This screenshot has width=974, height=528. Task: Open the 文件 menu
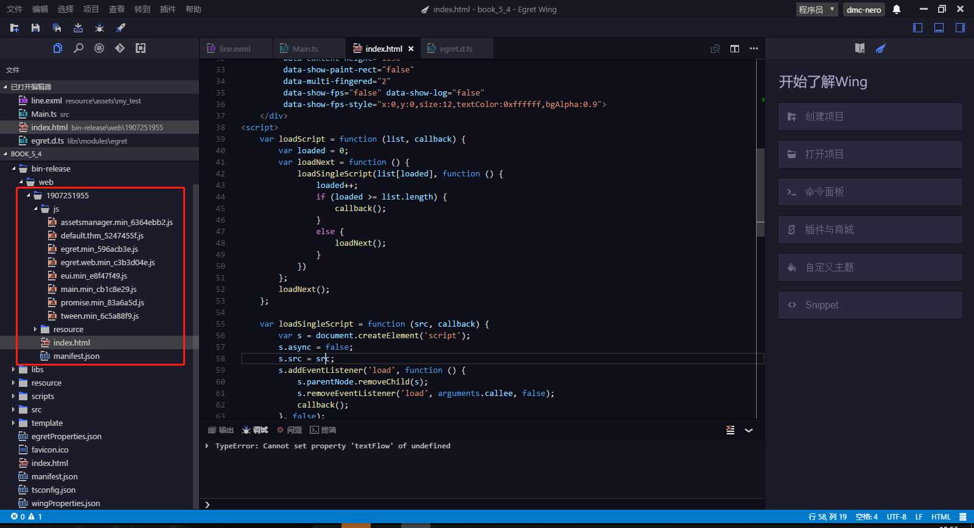coord(14,9)
